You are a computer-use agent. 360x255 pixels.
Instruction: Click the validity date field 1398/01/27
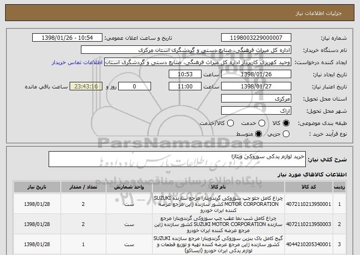point(256,87)
